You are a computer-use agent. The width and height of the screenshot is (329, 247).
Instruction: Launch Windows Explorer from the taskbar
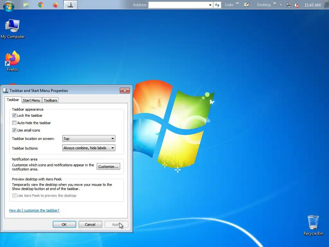point(26,5)
